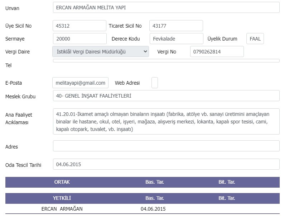The image size is (284, 216).
Task: Click the E-Posta email field
Action: pyautogui.click(x=81, y=83)
